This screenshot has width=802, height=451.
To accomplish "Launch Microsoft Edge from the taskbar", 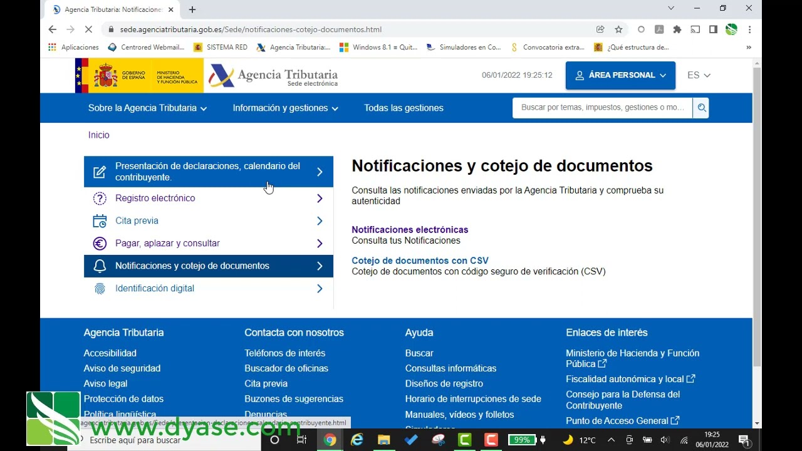I will click(x=357, y=440).
